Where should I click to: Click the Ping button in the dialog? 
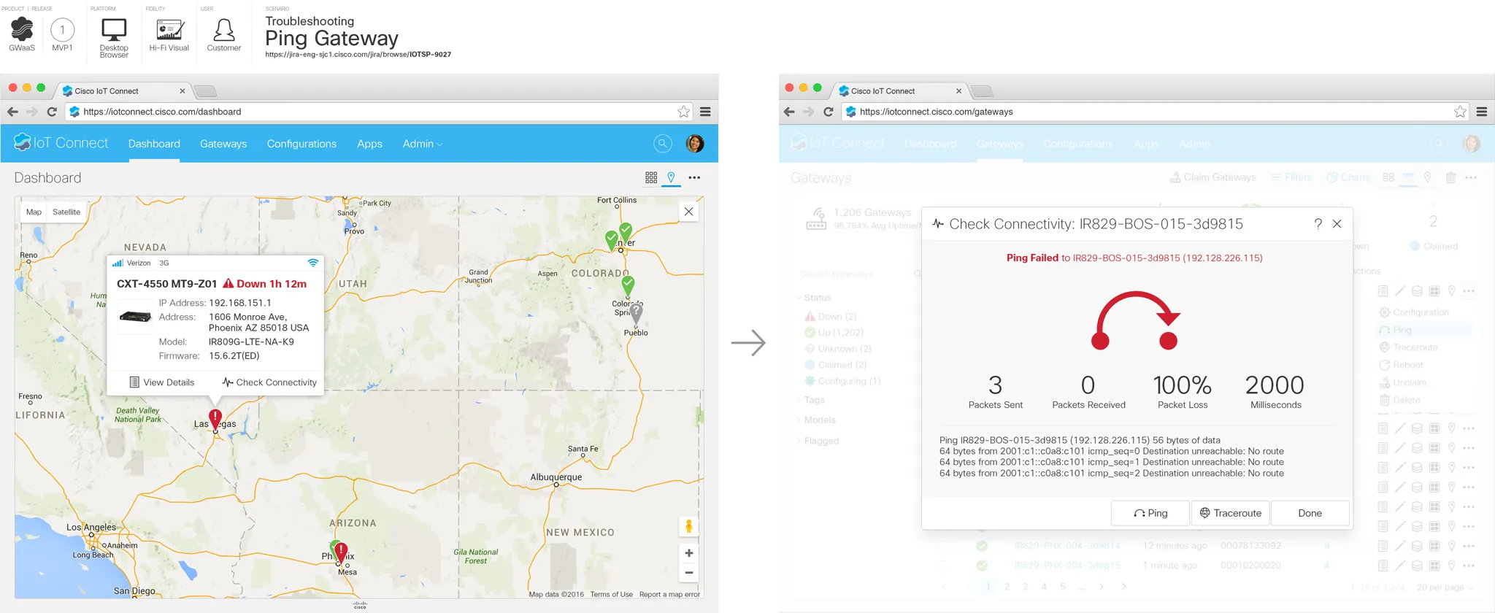(x=1150, y=513)
